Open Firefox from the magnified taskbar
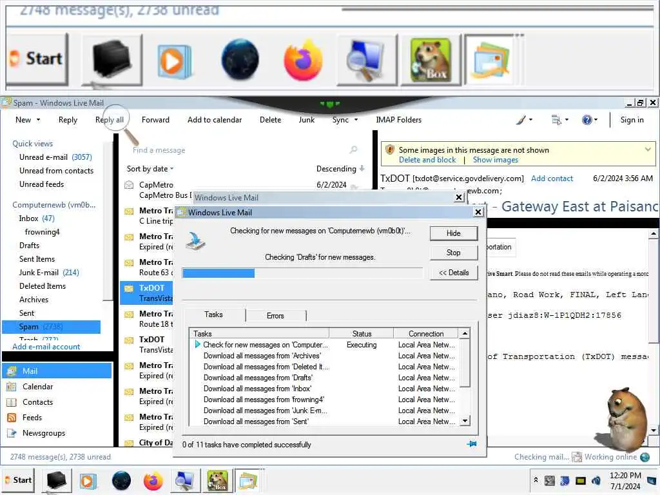The height and width of the screenshot is (495, 660). [x=303, y=60]
